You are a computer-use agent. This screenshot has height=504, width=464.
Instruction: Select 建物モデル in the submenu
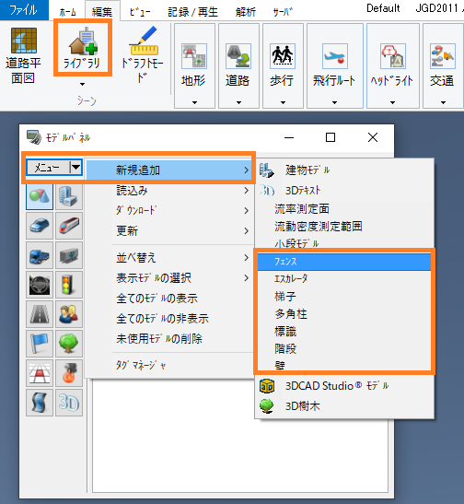point(344,170)
